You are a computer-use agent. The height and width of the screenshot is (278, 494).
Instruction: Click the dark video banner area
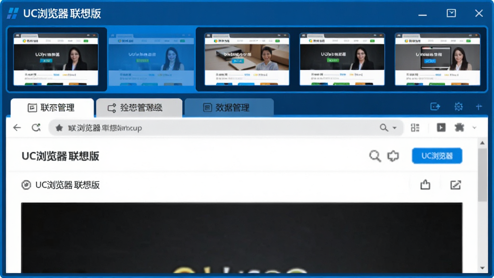tap(242, 237)
